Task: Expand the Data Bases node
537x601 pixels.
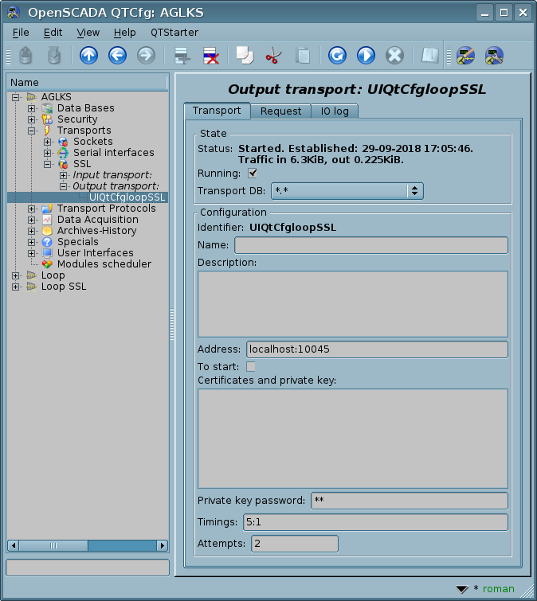Action: pos(31,108)
